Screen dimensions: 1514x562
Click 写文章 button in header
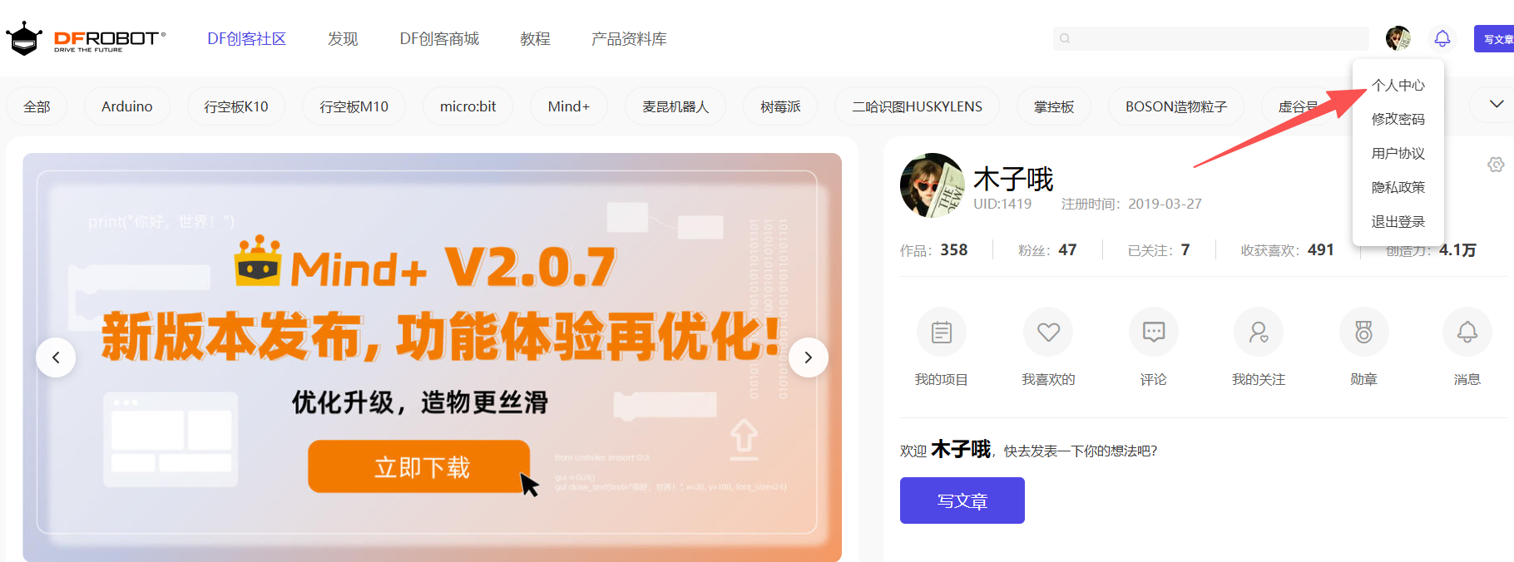[x=1495, y=39]
